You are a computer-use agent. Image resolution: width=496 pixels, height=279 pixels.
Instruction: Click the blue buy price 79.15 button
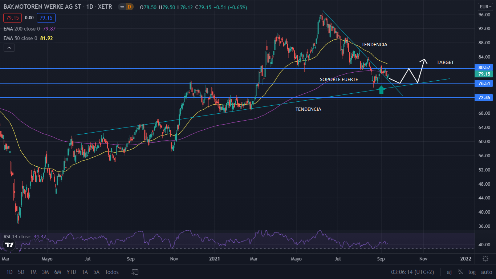46,17
